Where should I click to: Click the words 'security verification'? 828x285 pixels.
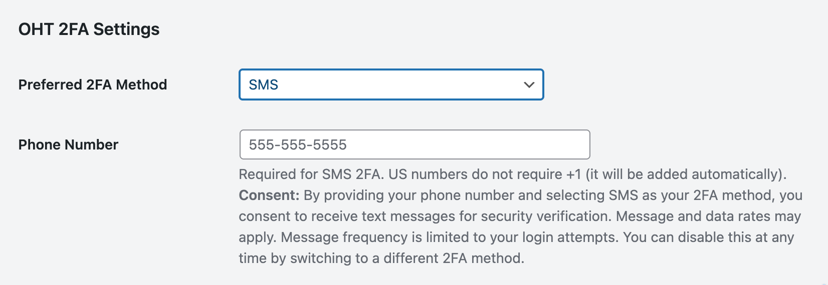[x=544, y=216]
